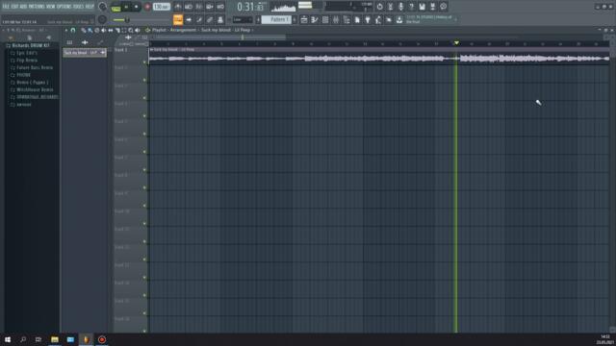This screenshot has height=346, width=616.
Task: Open the Windows Start menu
Action: (x=8, y=339)
